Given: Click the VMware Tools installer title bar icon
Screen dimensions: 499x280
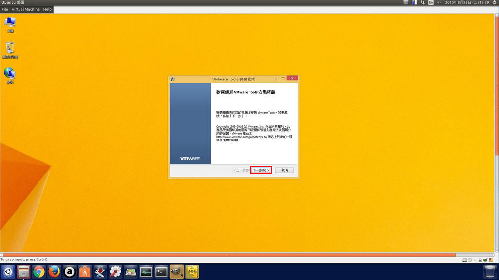Looking at the screenshot, I should tap(173, 79).
